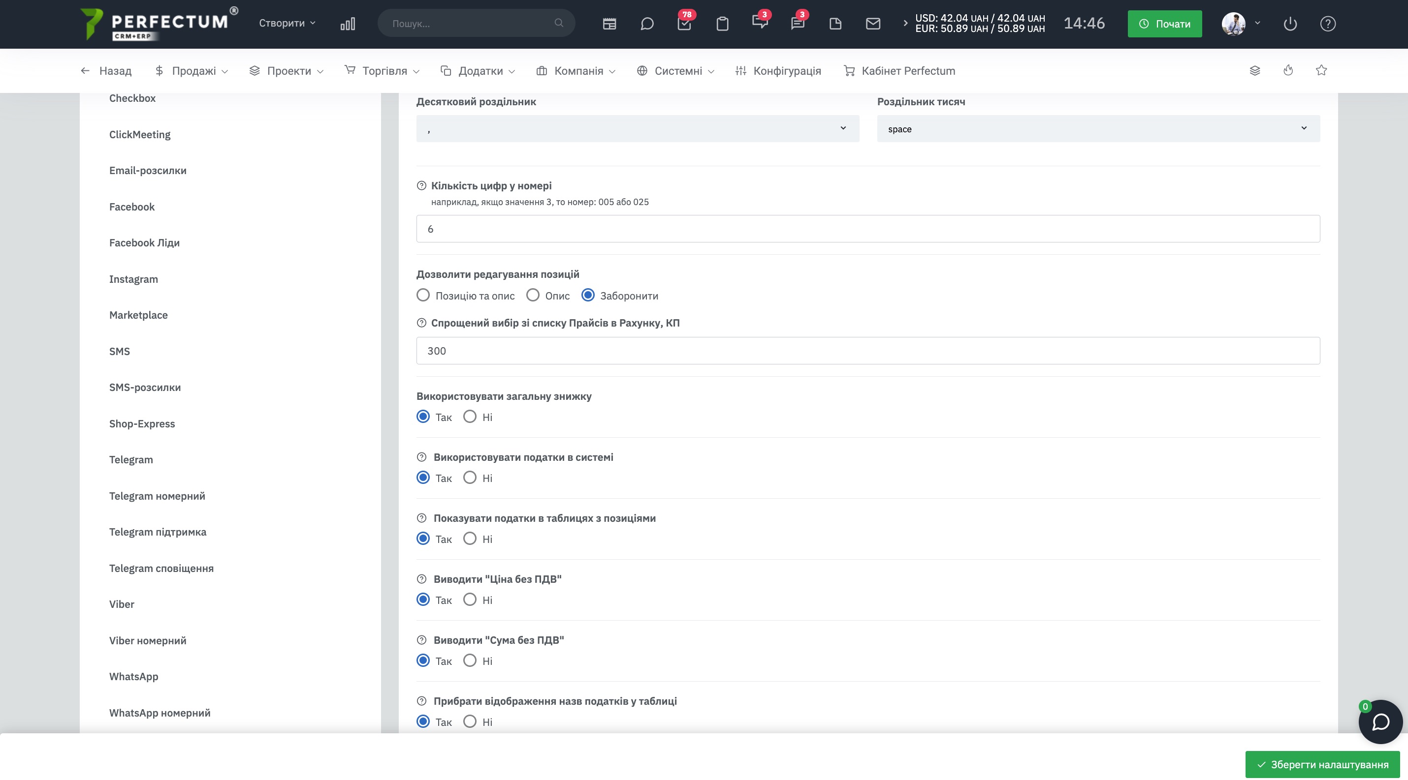The image size is (1408, 780).
Task: Click the star favorites icon
Action: tap(1321, 70)
